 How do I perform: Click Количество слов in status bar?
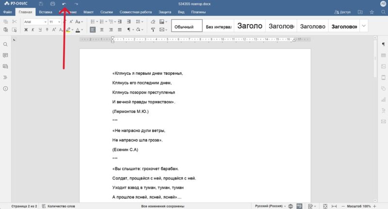coord(61,206)
